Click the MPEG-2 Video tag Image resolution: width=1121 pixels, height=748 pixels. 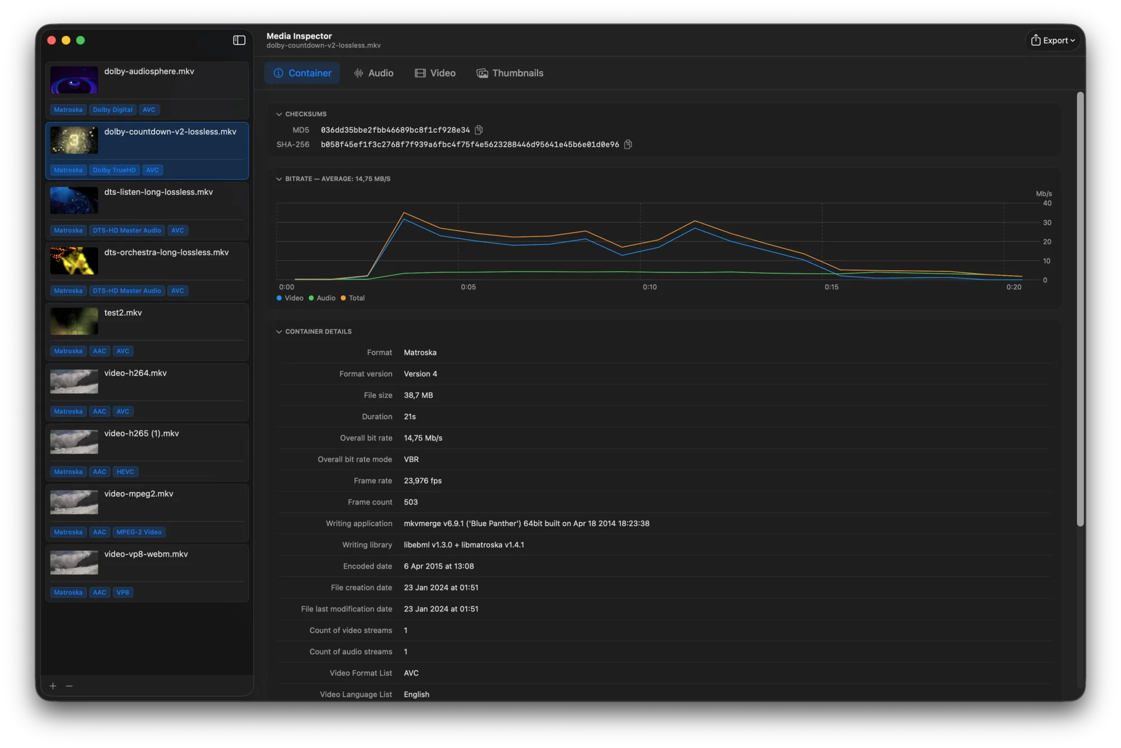click(139, 532)
